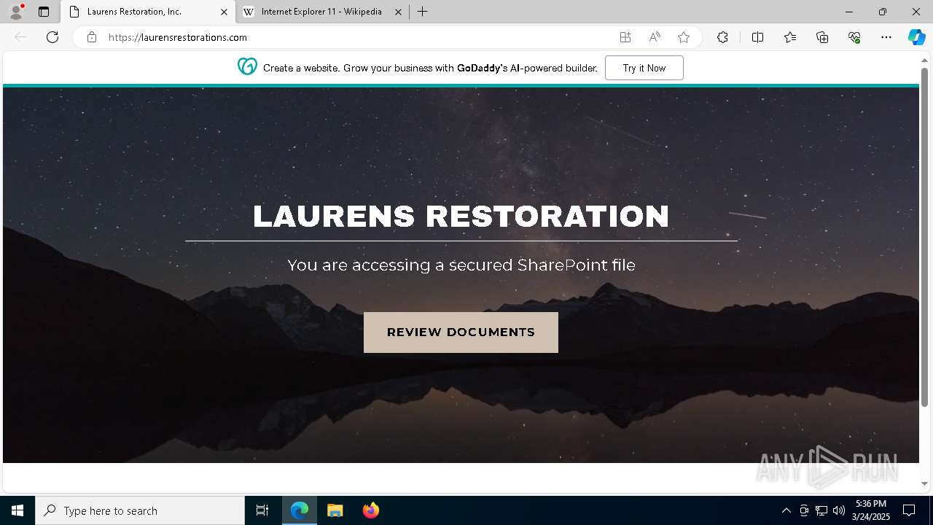View site information lock icon
Viewport: 933px width, 525px height.
[x=92, y=37]
